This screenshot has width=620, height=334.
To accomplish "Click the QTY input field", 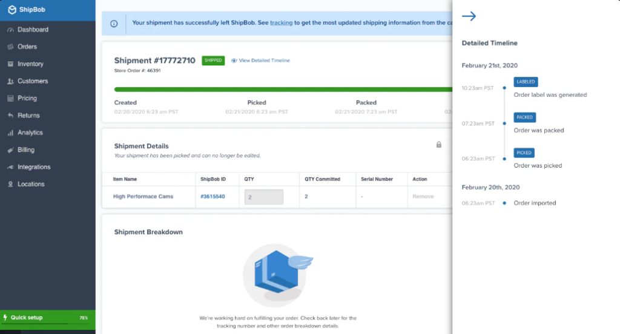I will (263, 197).
